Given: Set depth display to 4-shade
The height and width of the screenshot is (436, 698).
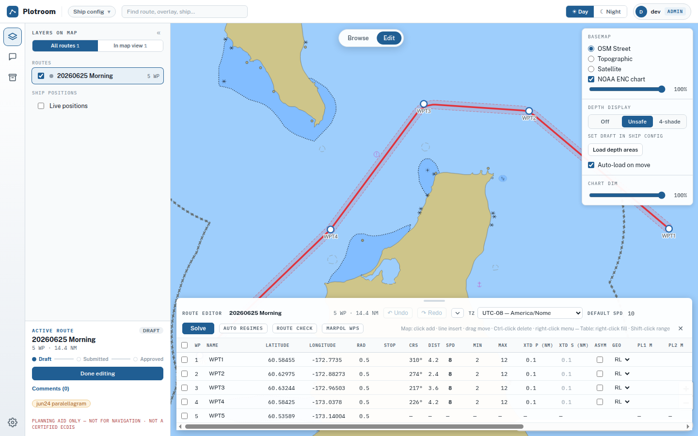Looking at the screenshot, I should pos(669,122).
